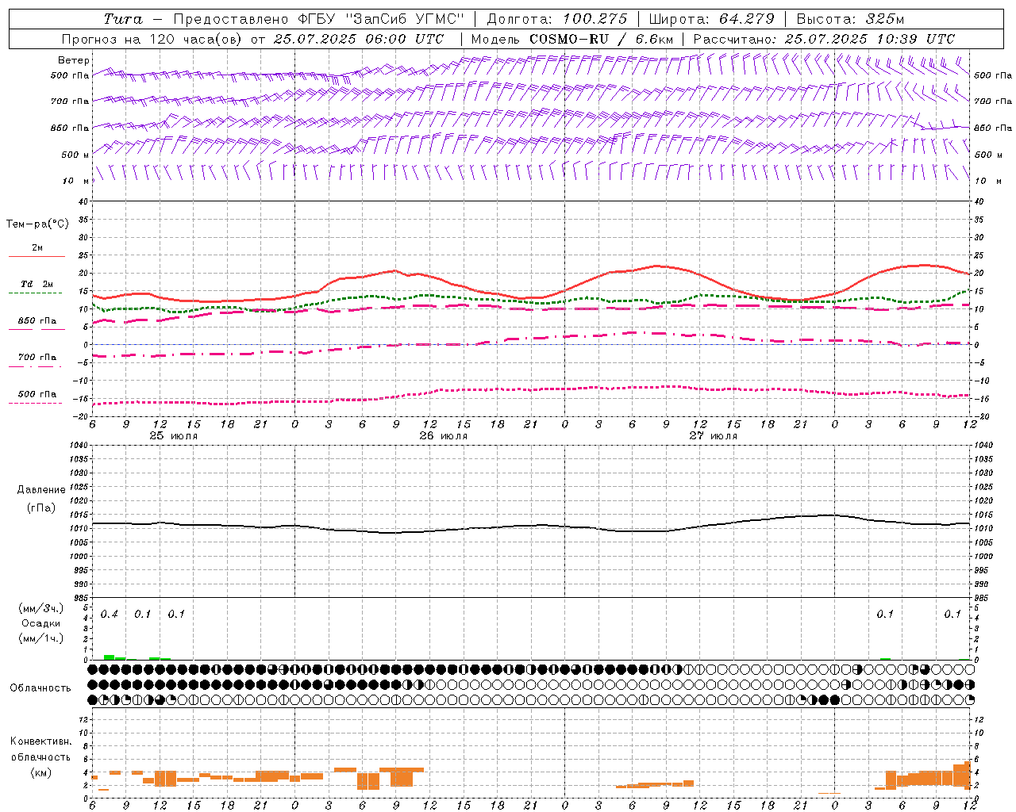Select the model label "COSMO-RU / 6.6км"

pyautogui.click(x=601, y=39)
